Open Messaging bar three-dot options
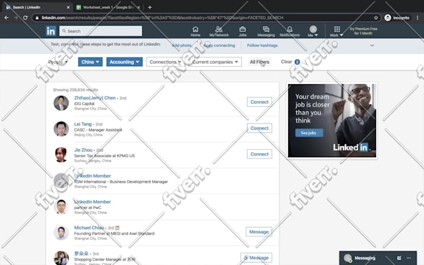This screenshot has height=265, width=424. tap(408, 258)
